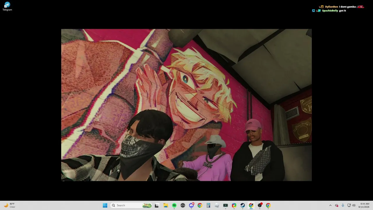This screenshot has width=373, height=210.
Task: Open the Pokeball-style app on the taskbar
Action: point(183,205)
